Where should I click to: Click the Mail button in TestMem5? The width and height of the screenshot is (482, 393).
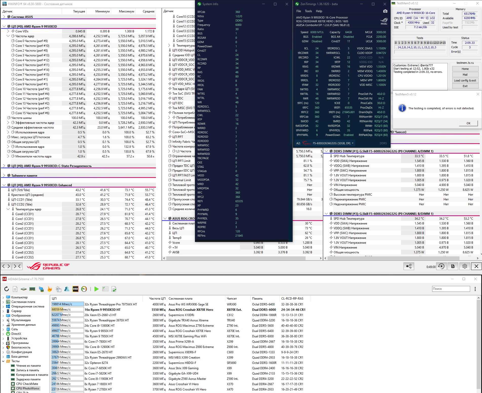465,75
